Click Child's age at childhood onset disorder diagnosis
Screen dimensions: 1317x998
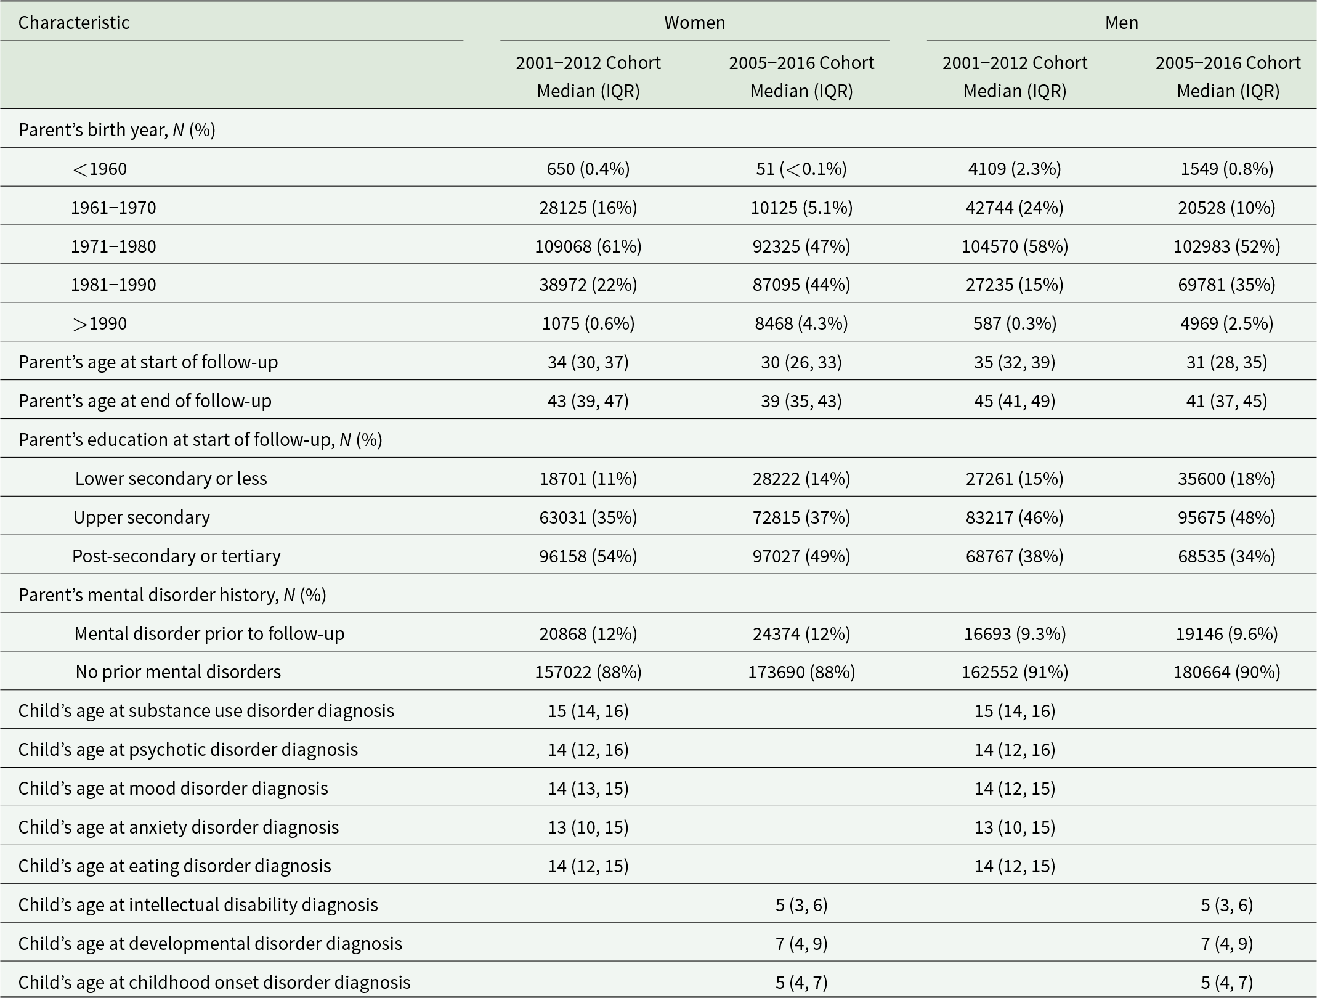click(x=214, y=982)
